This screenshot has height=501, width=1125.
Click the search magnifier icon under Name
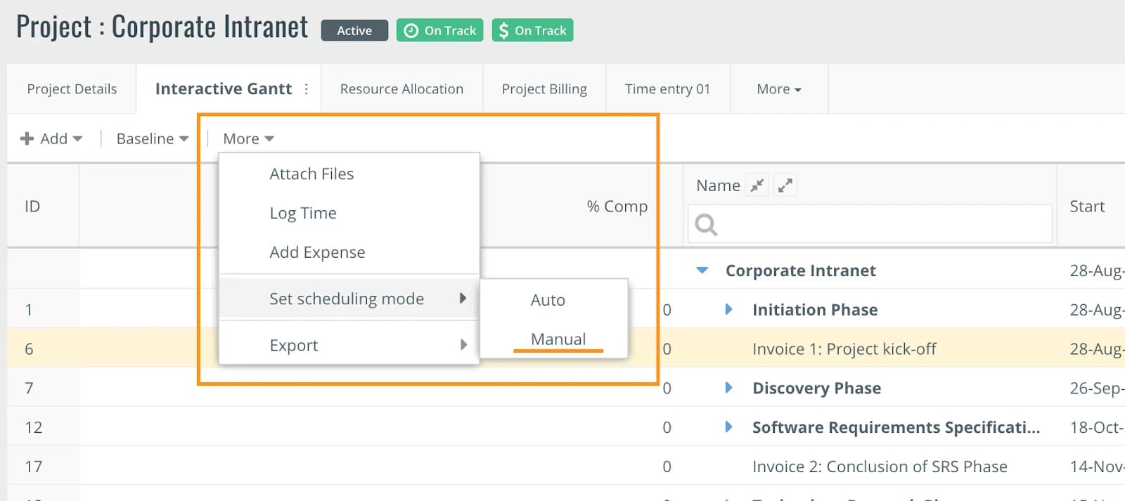click(706, 225)
